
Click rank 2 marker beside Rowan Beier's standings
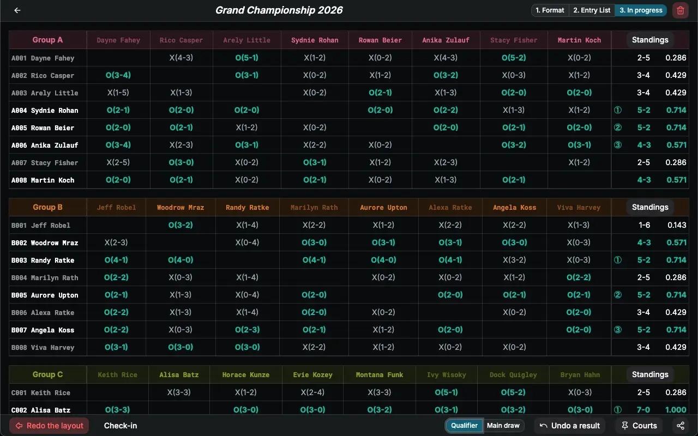coord(618,128)
